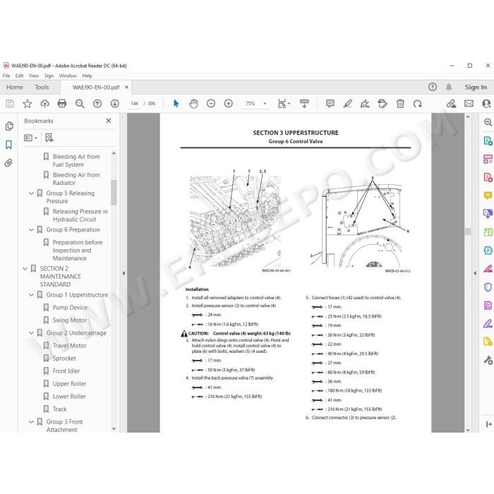Click the bookmarks panel scrollbar thumb
Image resolution: width=494 pixels, height=494 pixels.
pos(114,192)
